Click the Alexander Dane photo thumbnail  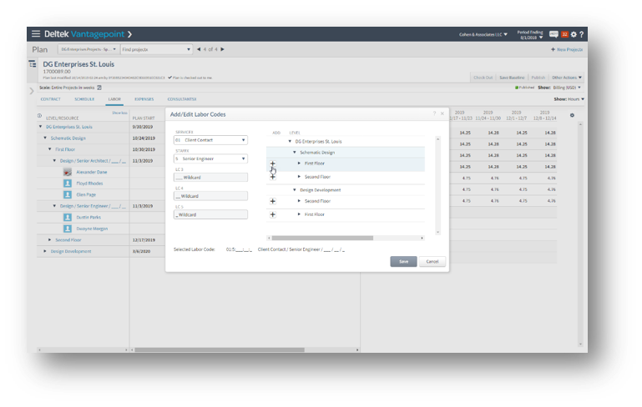68,172
